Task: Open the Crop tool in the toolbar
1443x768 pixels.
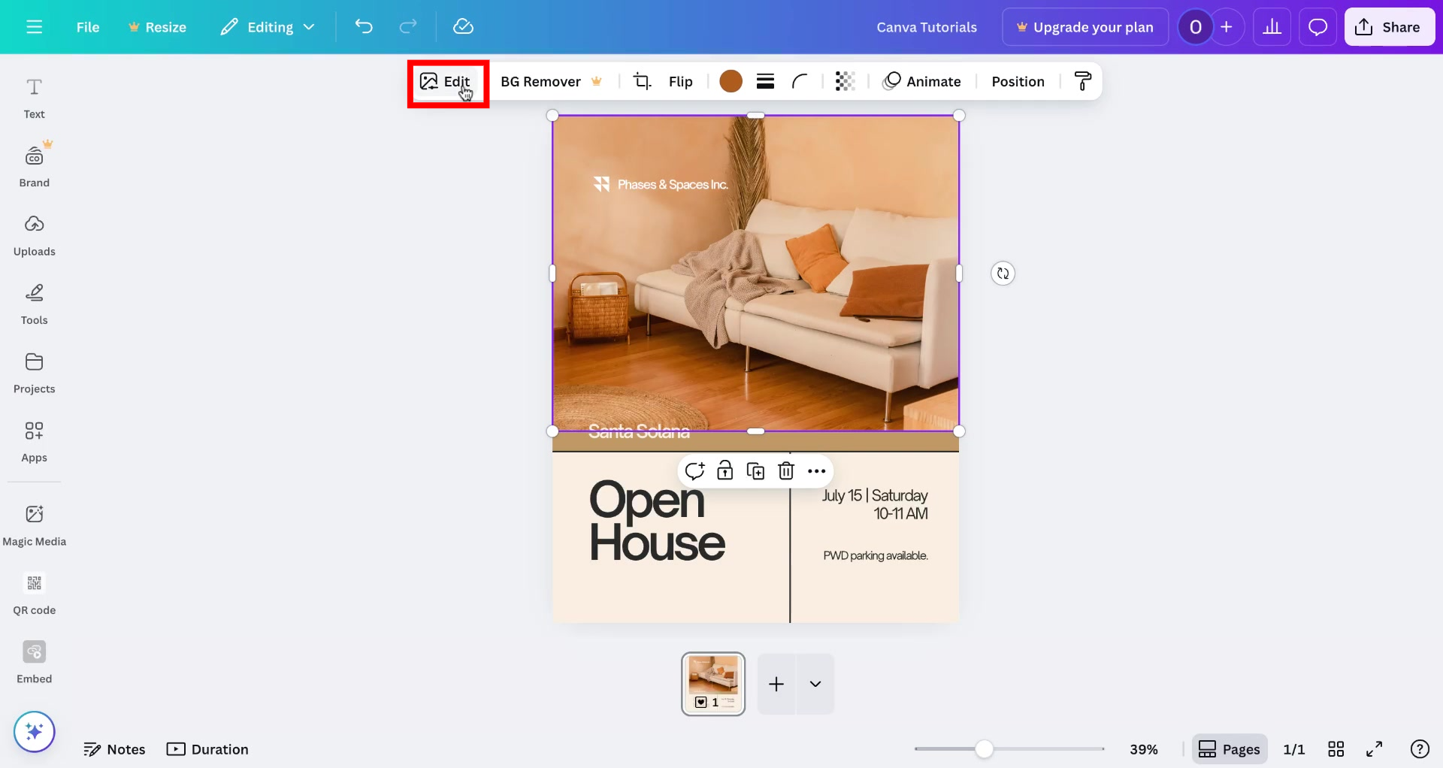Action: point(643,81)
